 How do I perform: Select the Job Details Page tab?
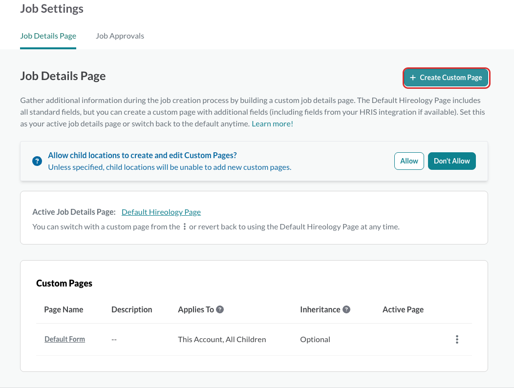[48, 36]
